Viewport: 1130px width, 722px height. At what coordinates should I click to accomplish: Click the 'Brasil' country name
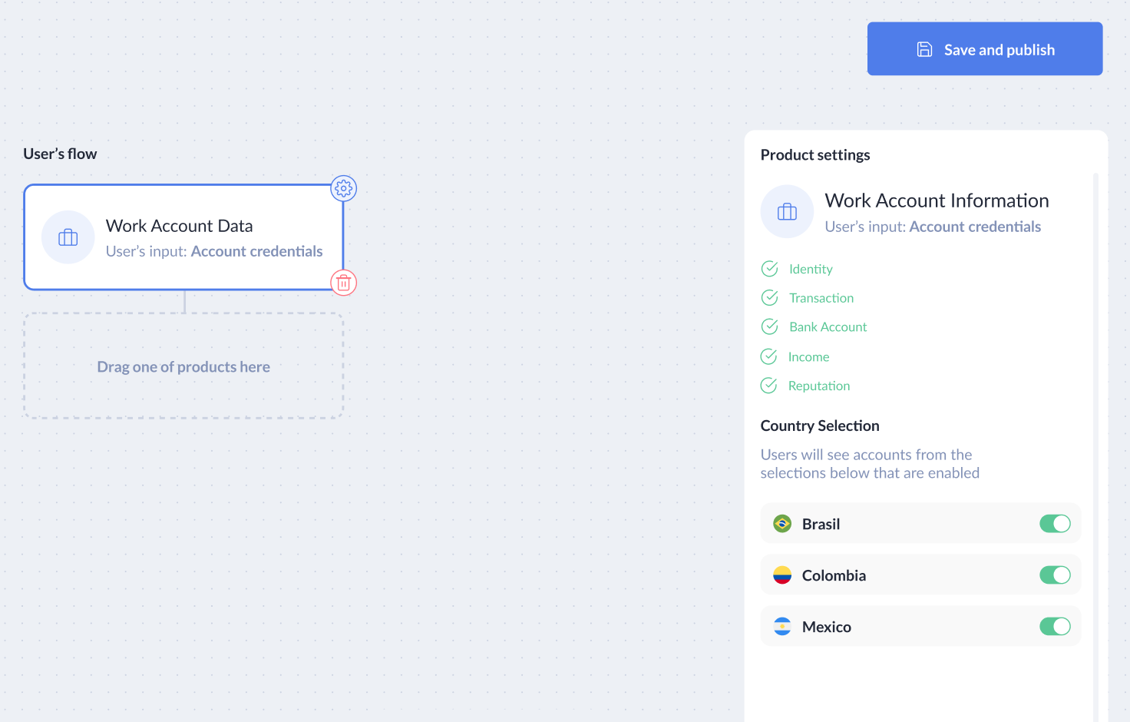tap(821, 524)
